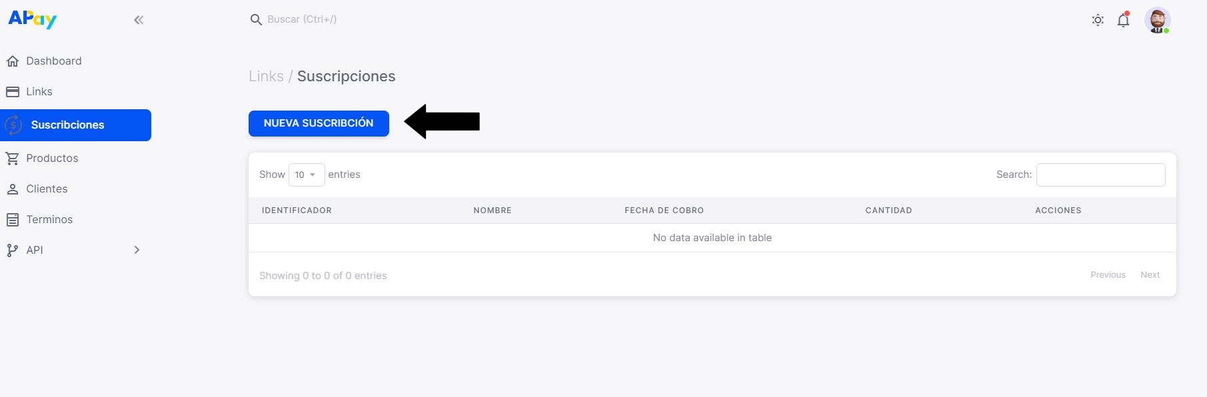The width and height of the screenshot is (1207, 397).
Task: Toggle the theme brightness switch
Action: point(1097,20)
